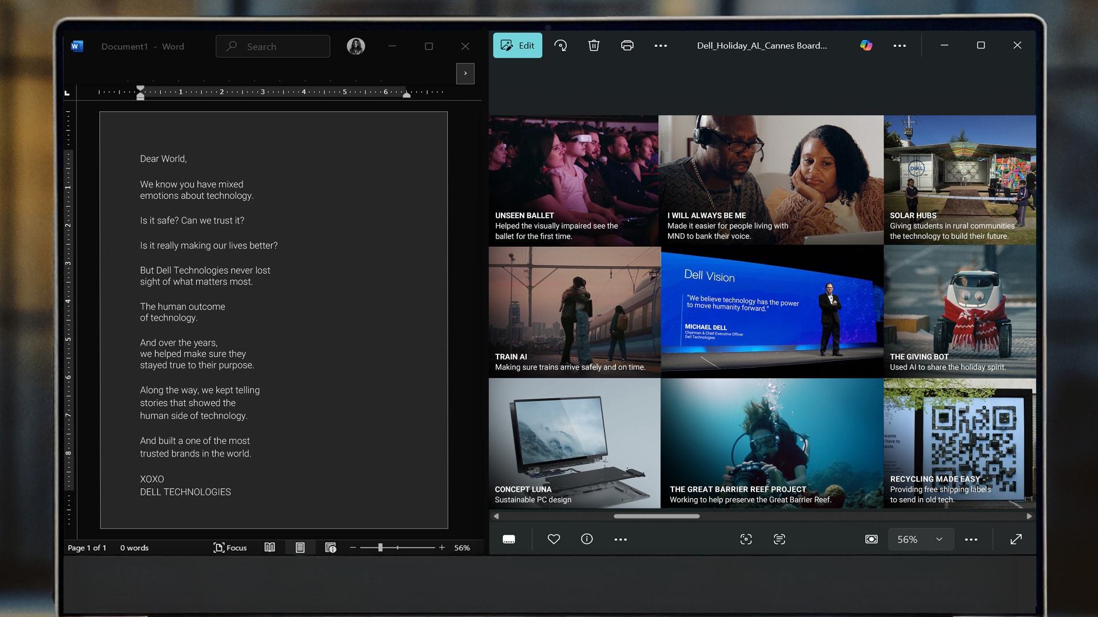Rotate the image in Photos toolbar

pos(561,46)
